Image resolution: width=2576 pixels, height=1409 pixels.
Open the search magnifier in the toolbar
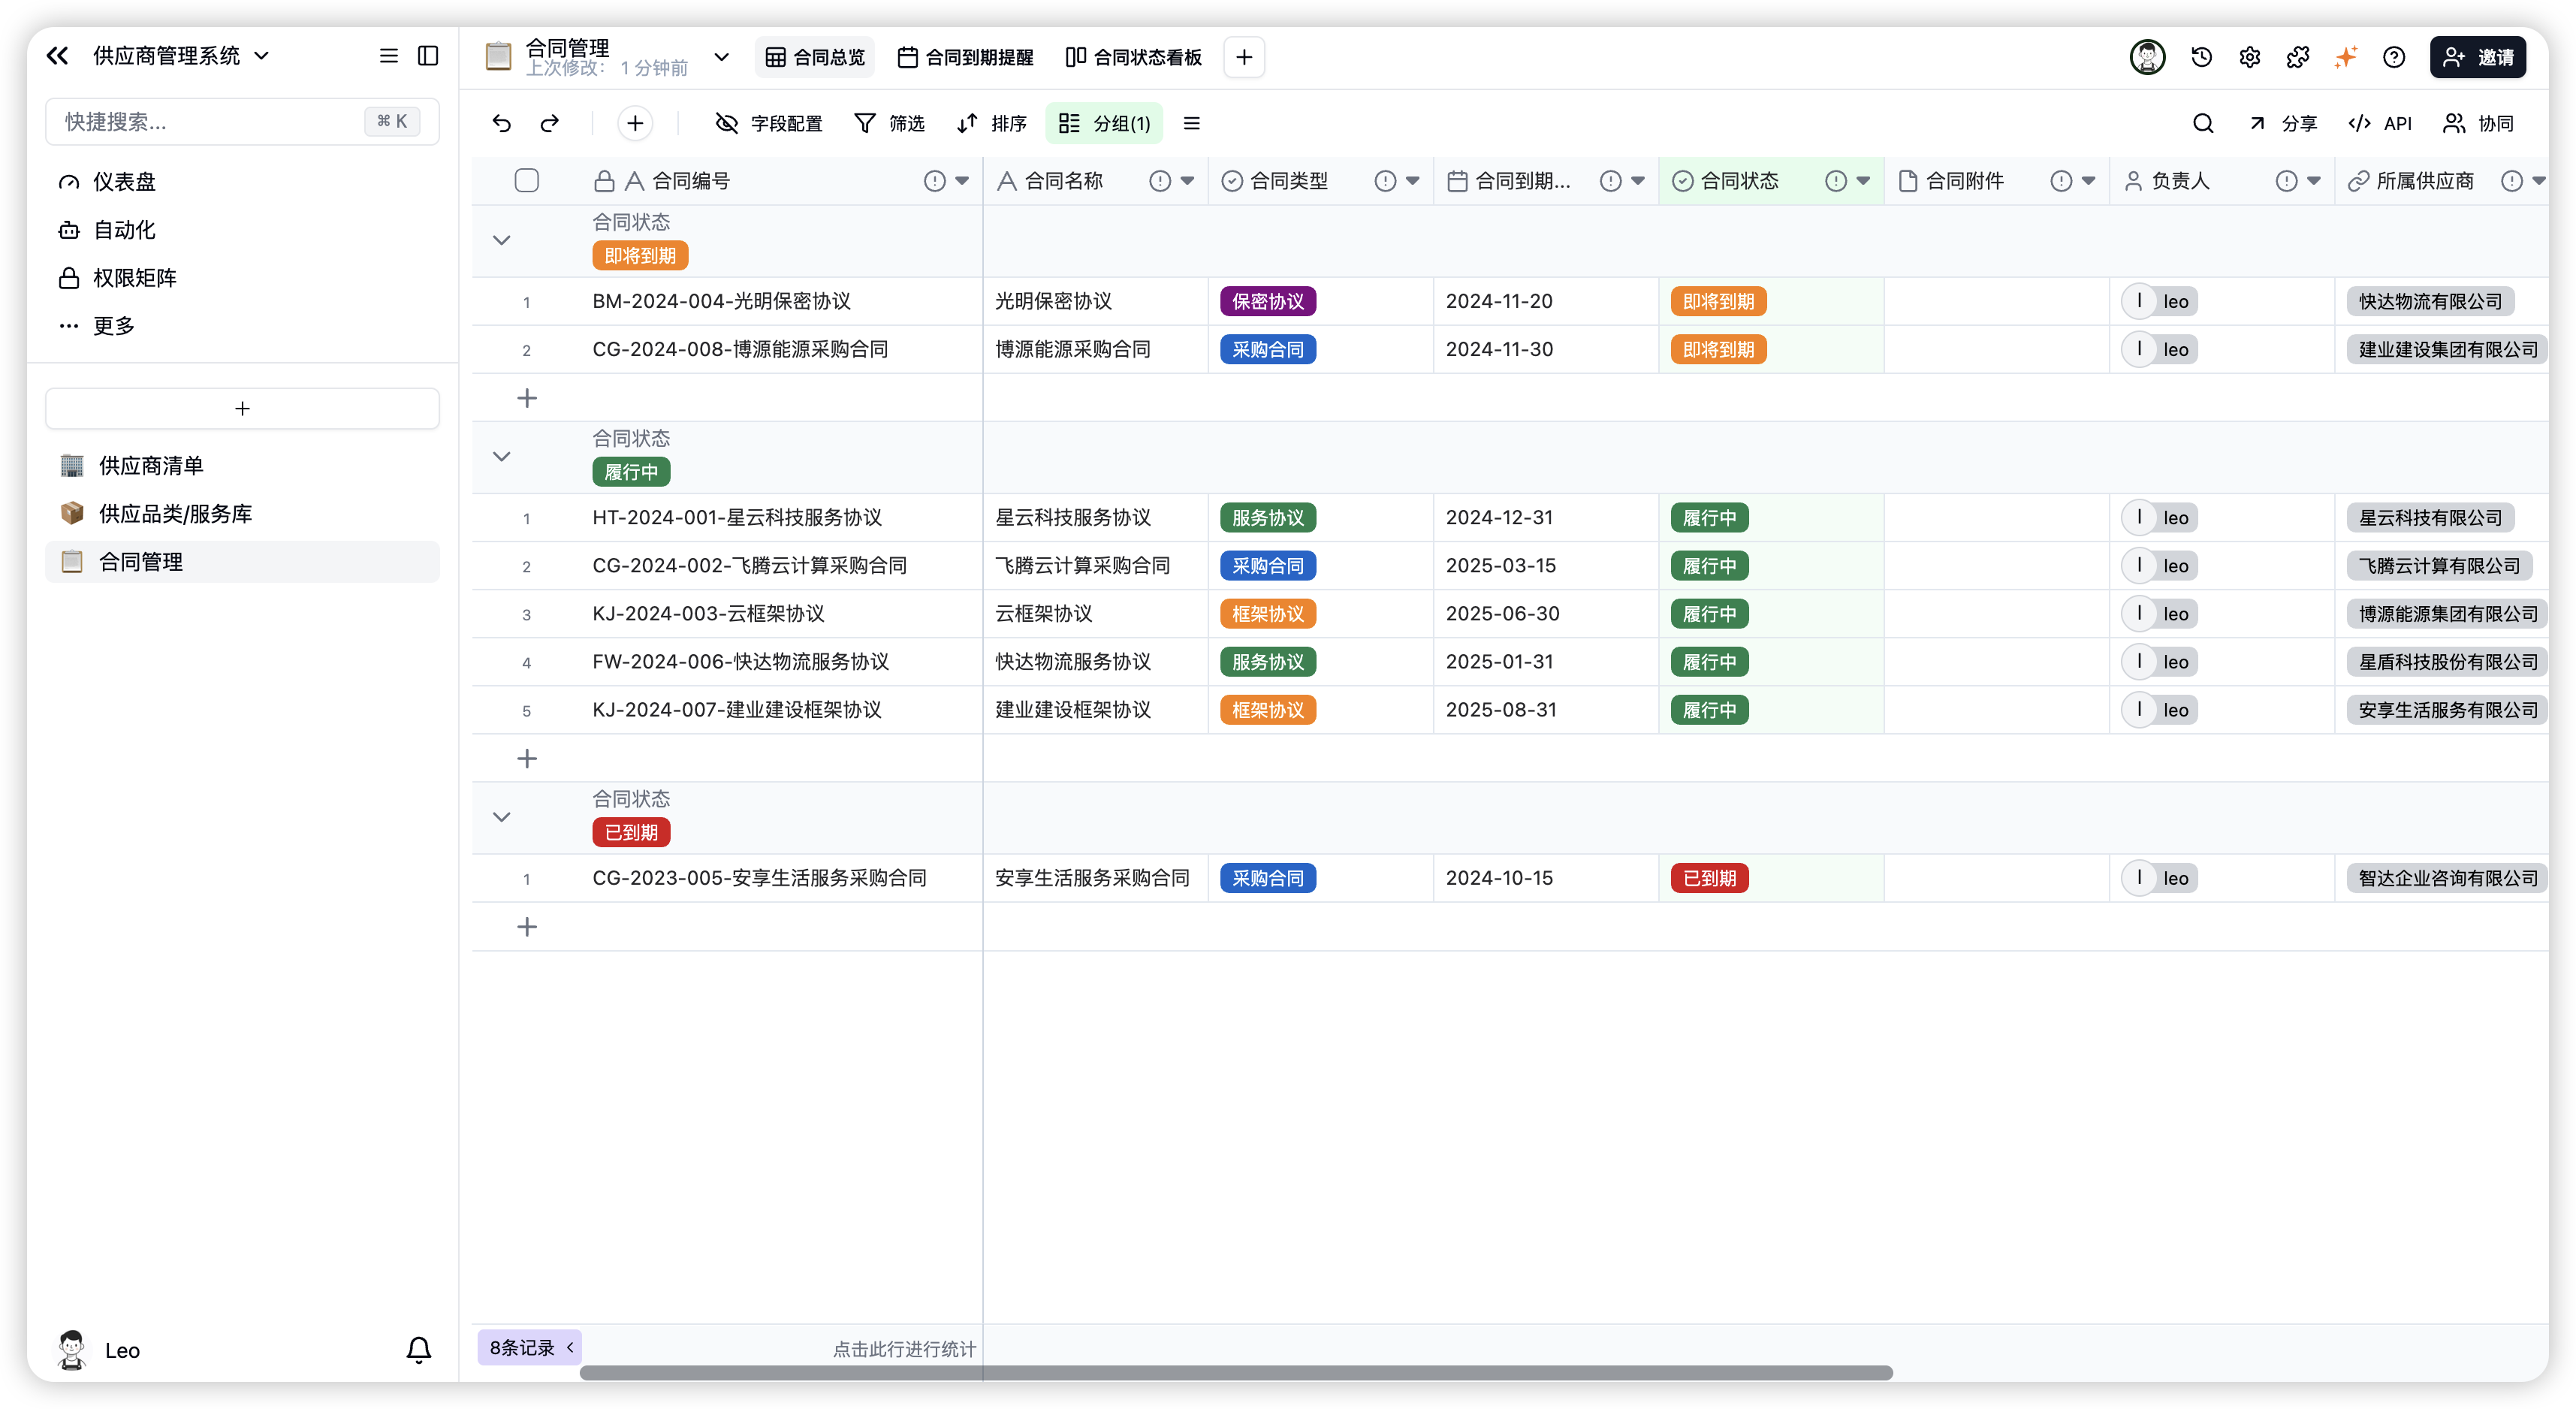[x=2202, y=123]
